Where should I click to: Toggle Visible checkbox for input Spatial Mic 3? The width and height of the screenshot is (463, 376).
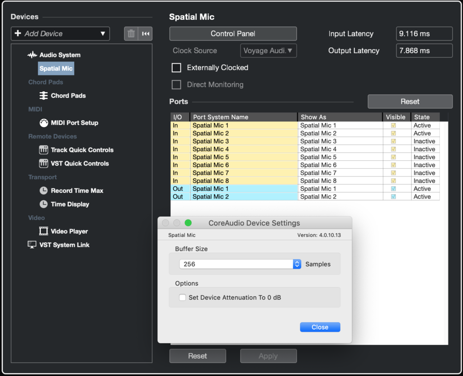(393, 141)
